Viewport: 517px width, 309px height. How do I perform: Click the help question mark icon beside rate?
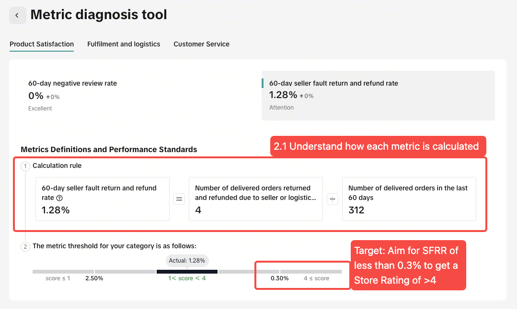click(x=59, y=198)
